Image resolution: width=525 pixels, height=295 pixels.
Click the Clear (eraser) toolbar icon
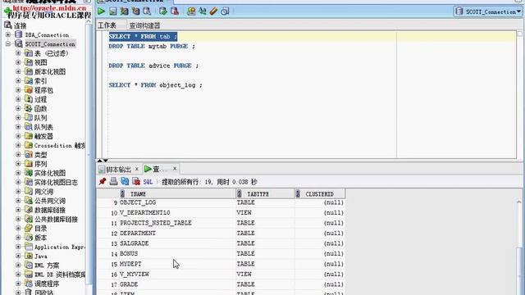tap(213, 11)
